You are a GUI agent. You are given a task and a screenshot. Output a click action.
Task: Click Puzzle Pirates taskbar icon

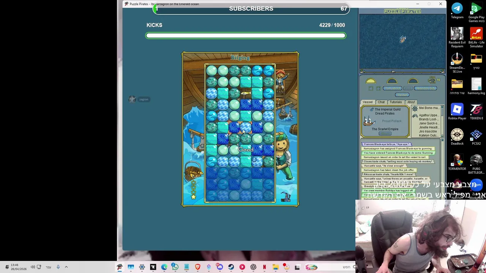pos(120,267)
